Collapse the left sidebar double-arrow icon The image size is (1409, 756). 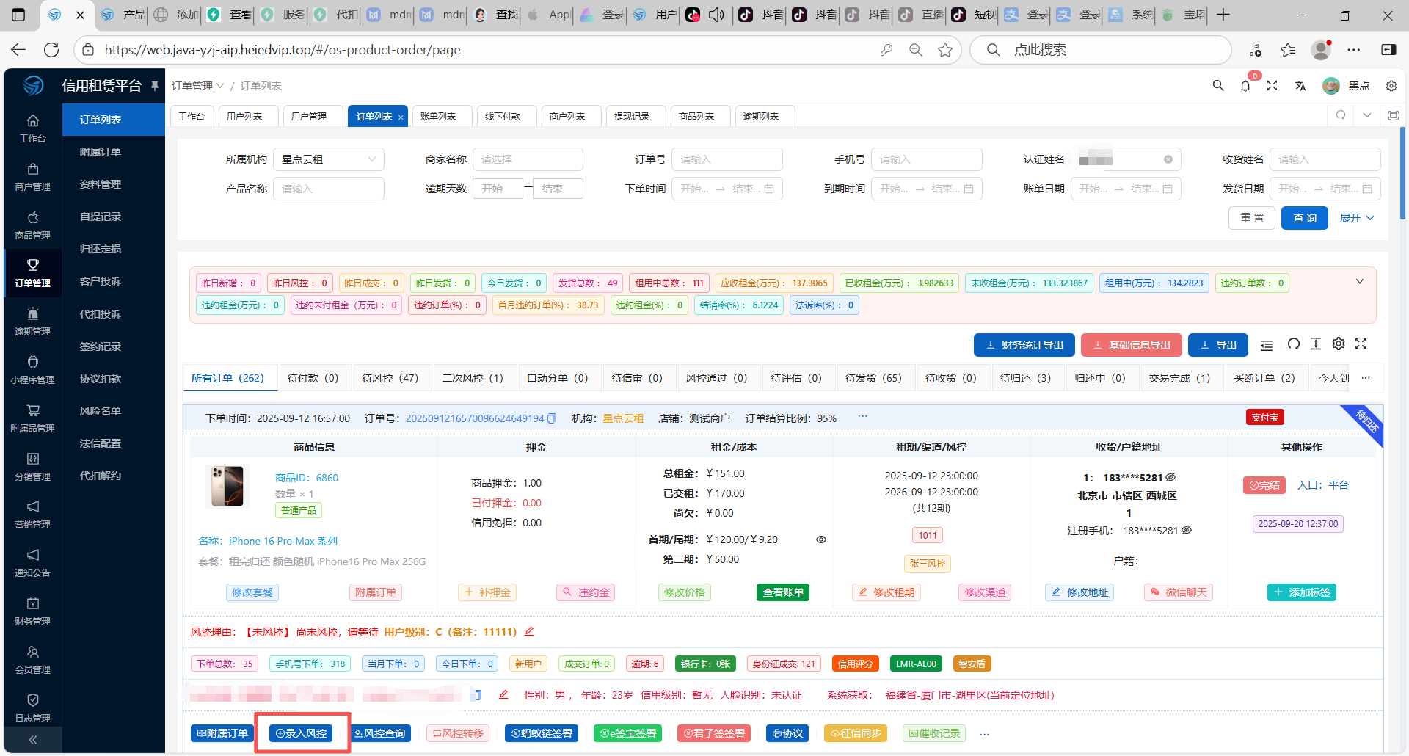[33, 740]
